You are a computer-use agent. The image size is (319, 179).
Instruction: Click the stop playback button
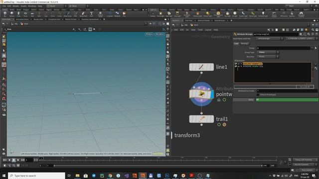13,160
